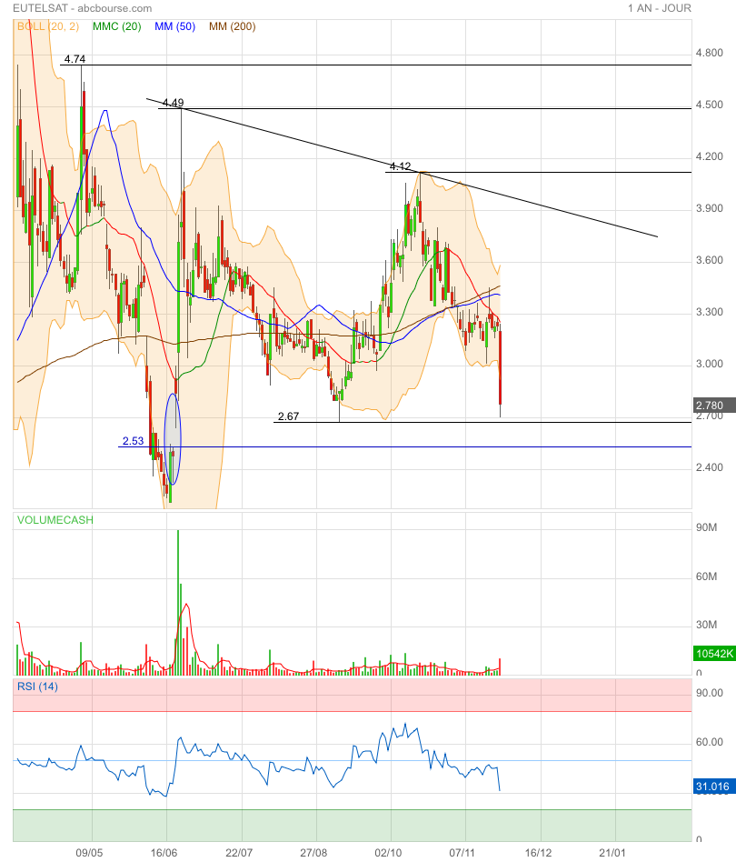Click the green volume tag 10542K
Viewport: 736px width, 862px height.
click(712, 653)
